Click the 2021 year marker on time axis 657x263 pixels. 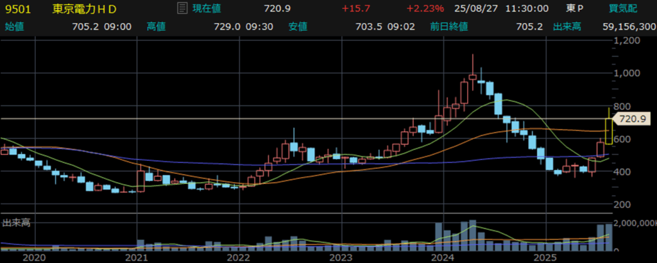[x=137, y=257]
